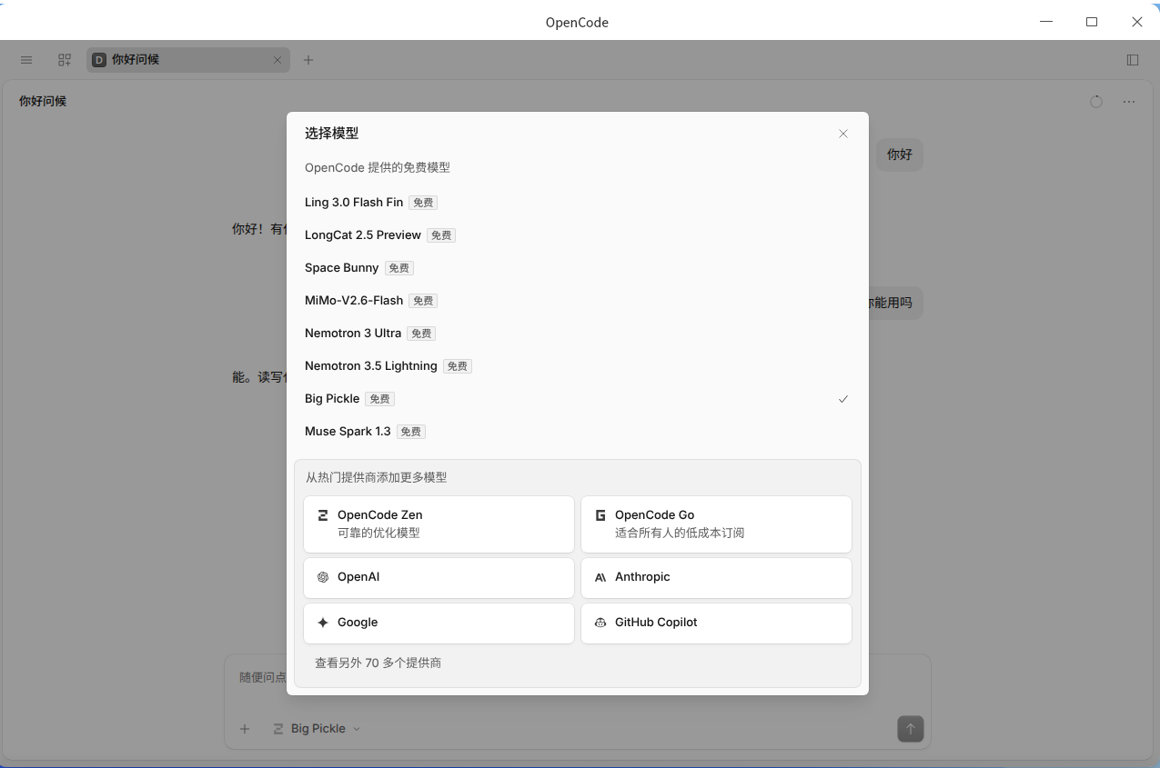Click the OpenAI logo icon

click(x=323, y=577)
